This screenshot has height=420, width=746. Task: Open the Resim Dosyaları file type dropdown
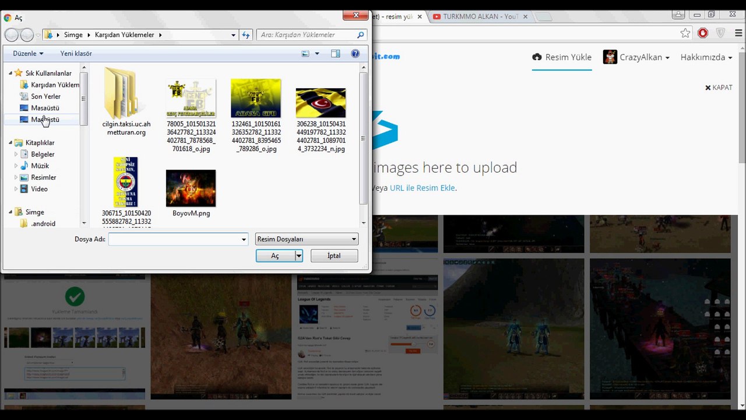pyautogui.click(x=307, y=239)
